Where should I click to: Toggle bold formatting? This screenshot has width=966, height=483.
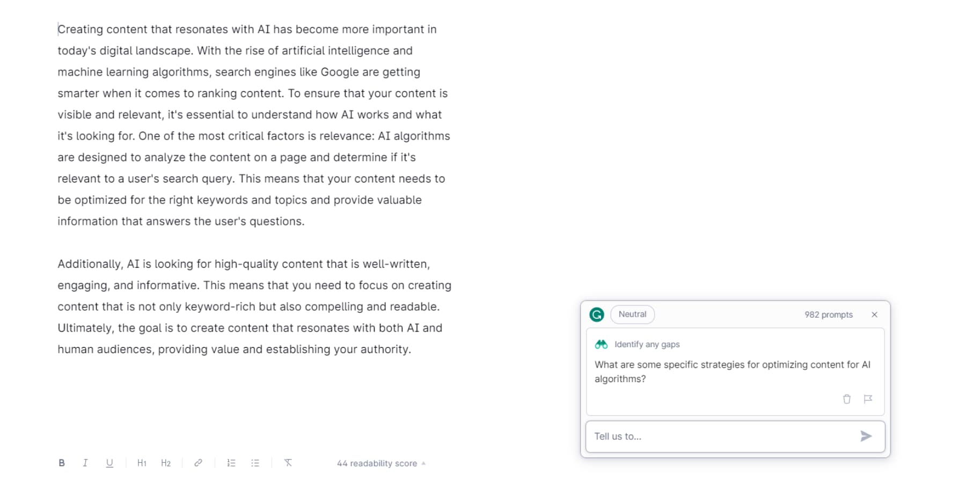point(62,463)
